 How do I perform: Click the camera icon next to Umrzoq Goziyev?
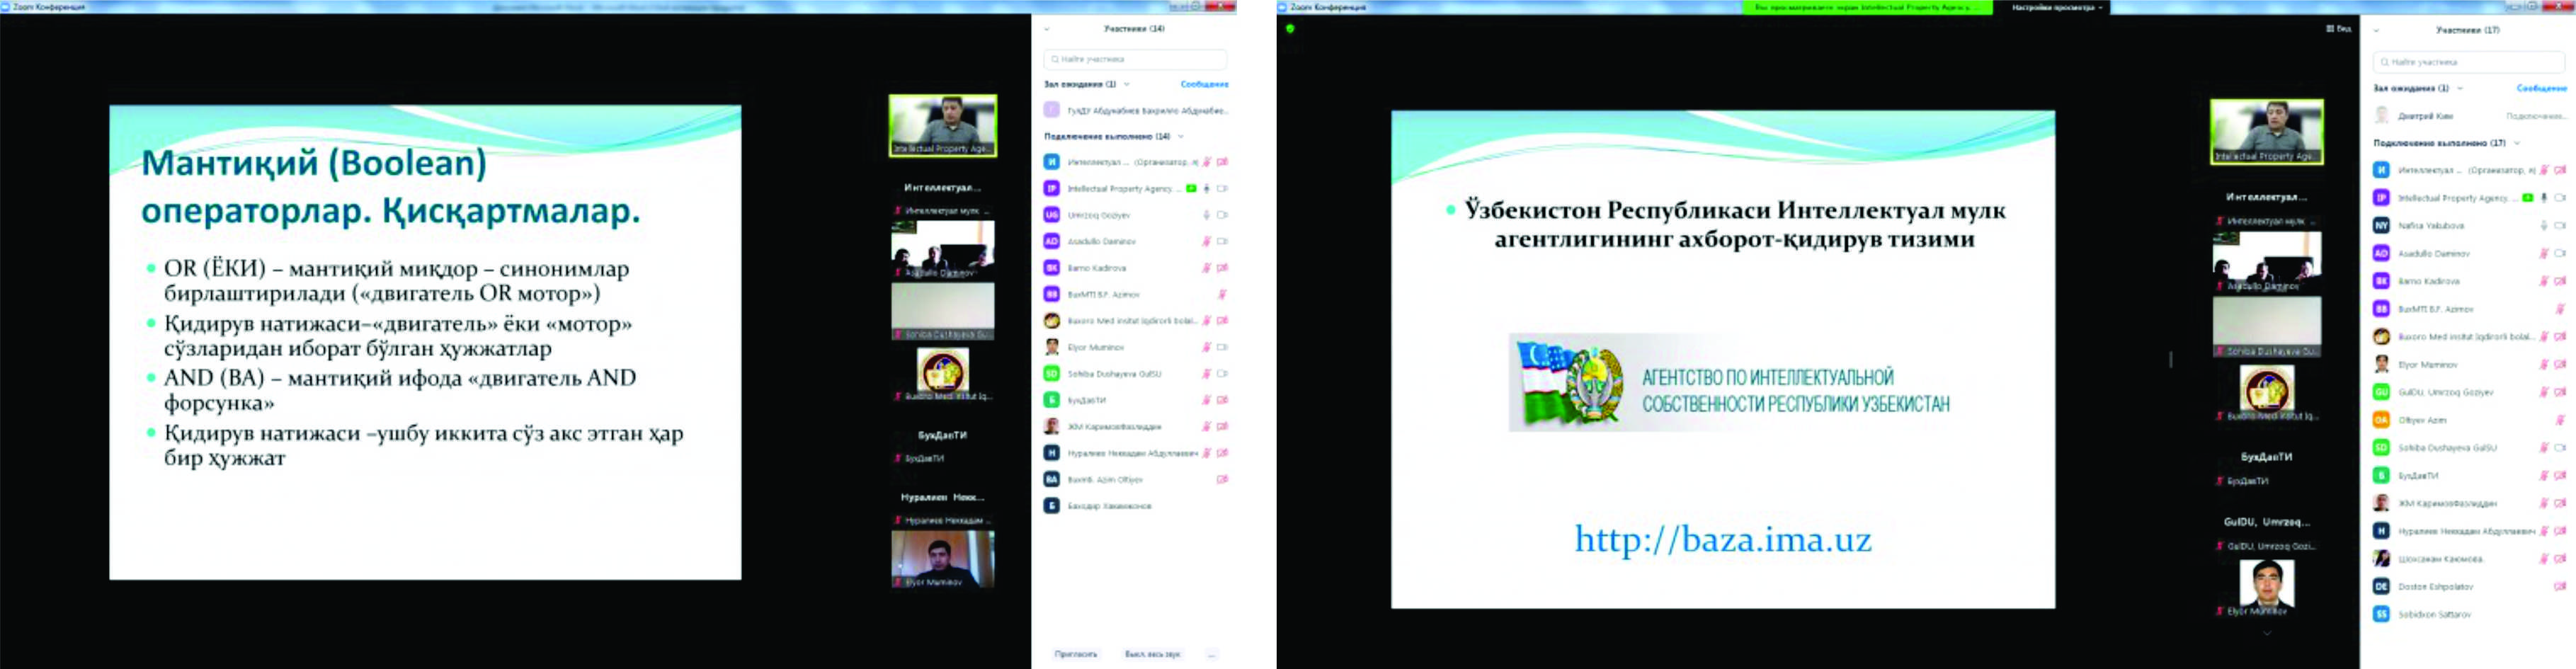[1222, 215]
